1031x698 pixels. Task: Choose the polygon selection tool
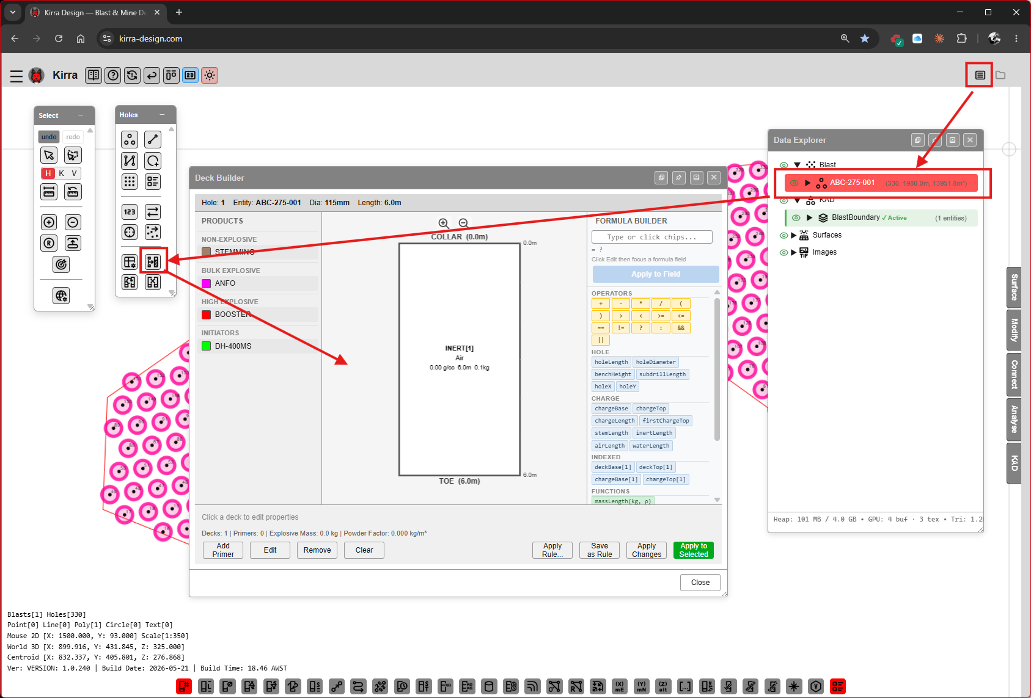[73, 155]
